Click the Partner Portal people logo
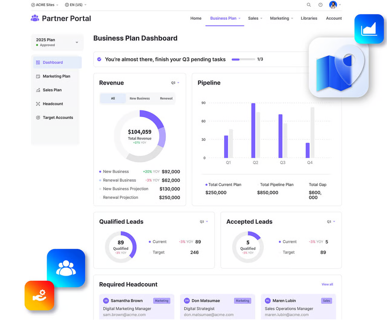This screenshot has height=320, width=387. pos(35,18)
